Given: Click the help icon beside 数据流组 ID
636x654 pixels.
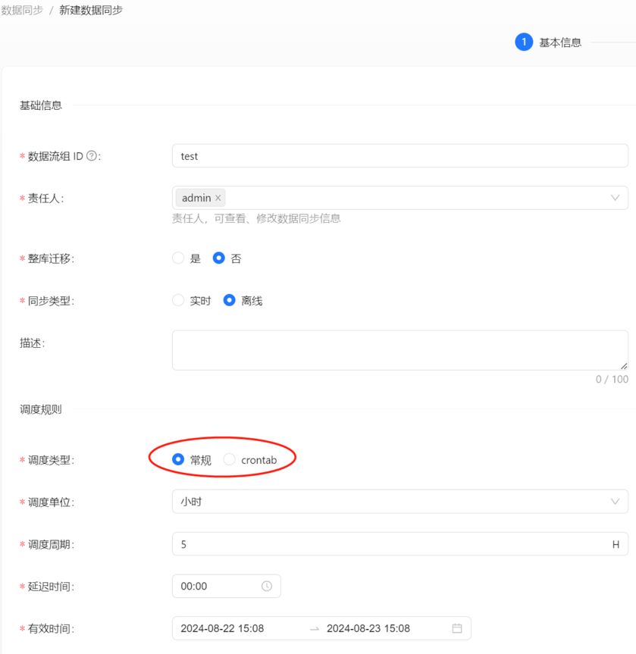Looking at the screenshot, I should 92,156.
